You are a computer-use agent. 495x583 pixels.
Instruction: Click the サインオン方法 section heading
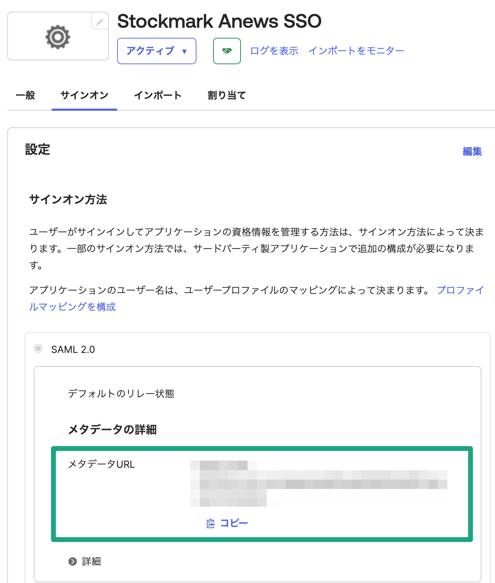pyautogui.click(x=68, y=200)
